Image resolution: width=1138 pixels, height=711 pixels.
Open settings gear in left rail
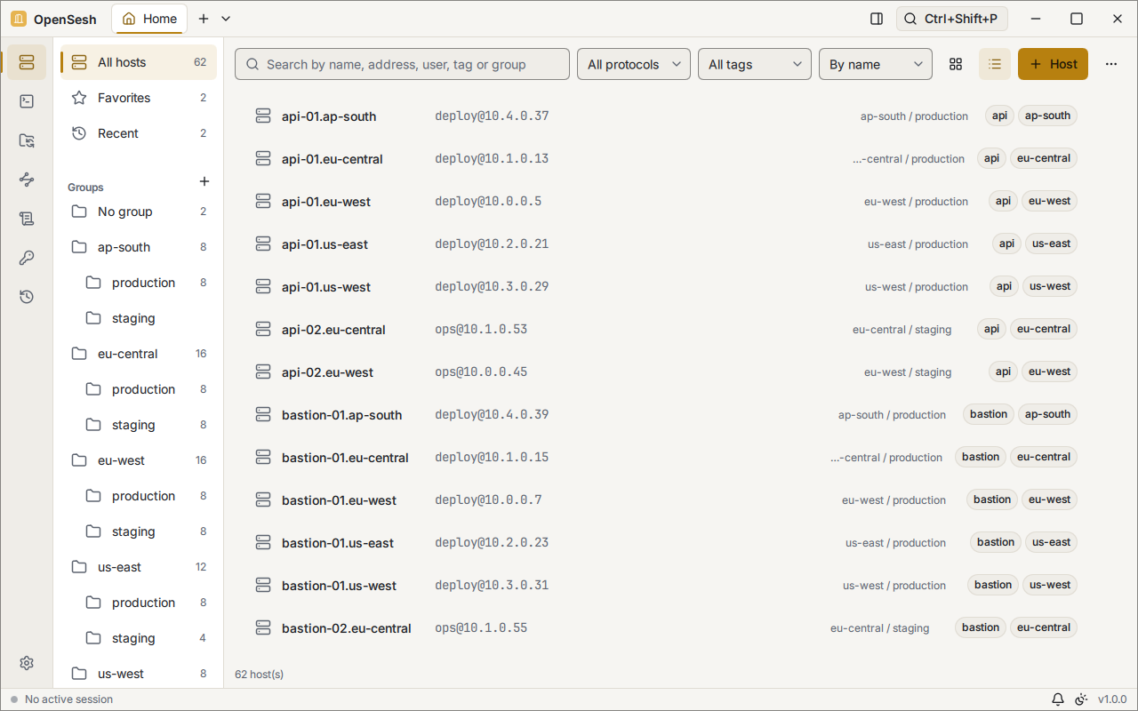pos(27,663)
